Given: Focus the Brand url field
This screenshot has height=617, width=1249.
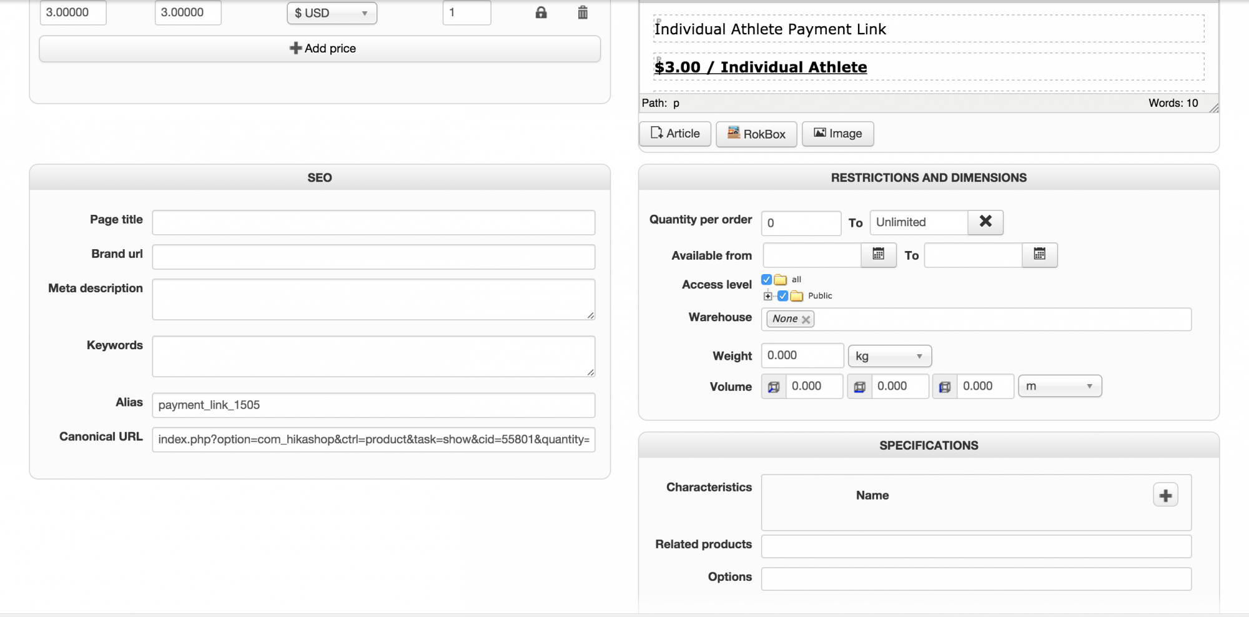Looking at the screenshot, I should [373, 257].
